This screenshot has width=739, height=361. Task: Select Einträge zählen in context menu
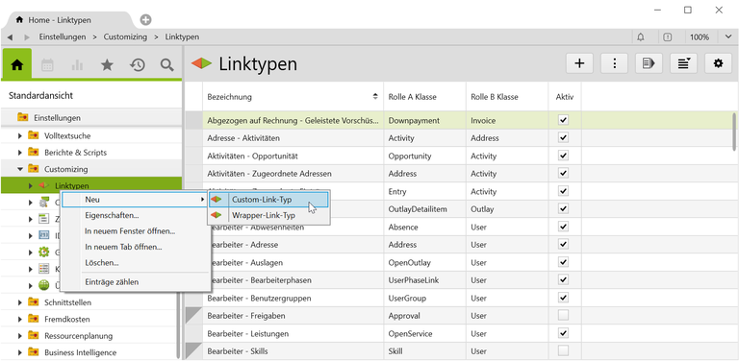coord(137,282)
